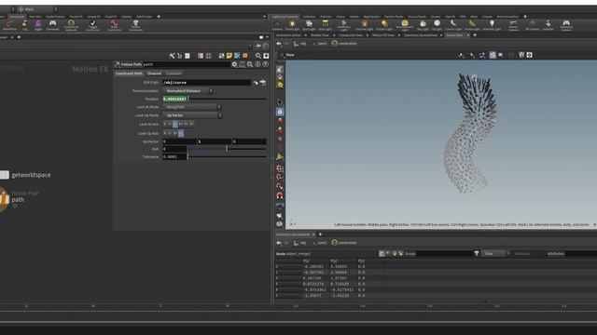
Task: Click the Delete Constraints shelf tool
Action: pos(114,25)
